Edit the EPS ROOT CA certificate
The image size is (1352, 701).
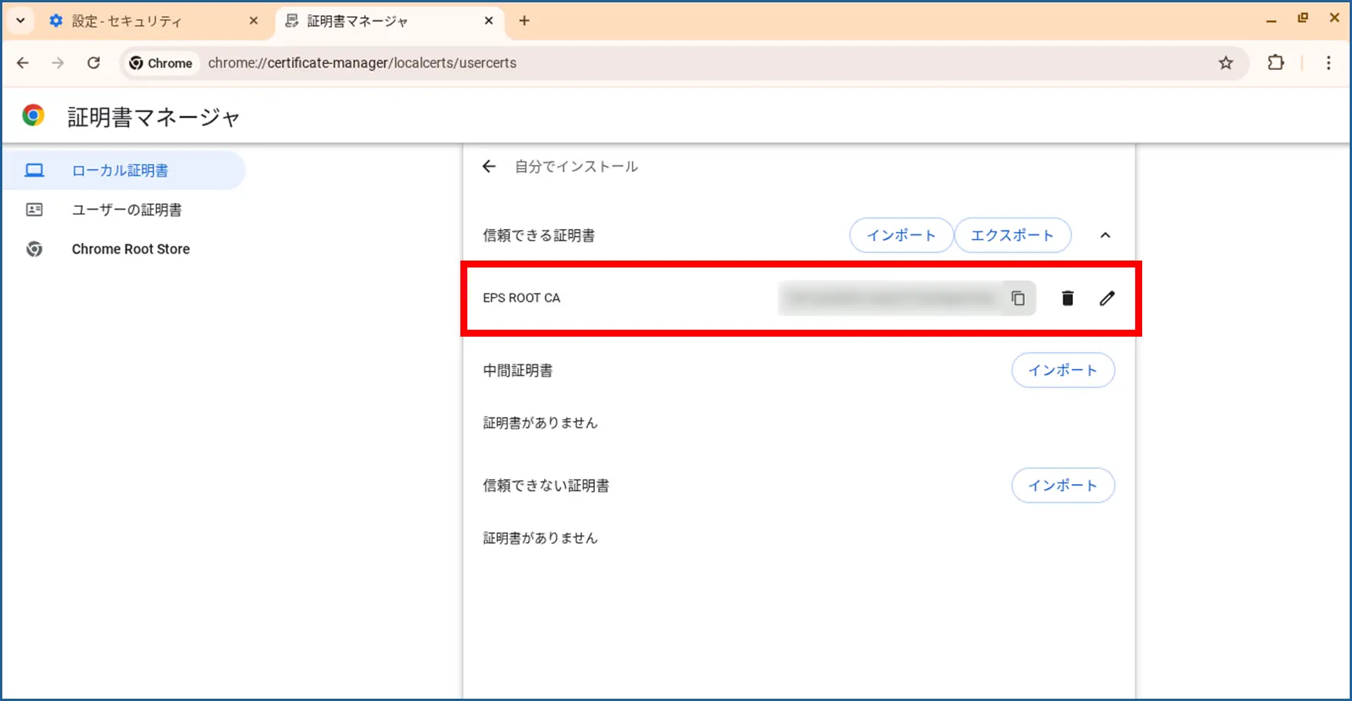[x=1106, y=298]
